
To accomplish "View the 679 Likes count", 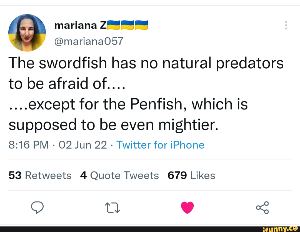I will pyautogui.click(x=191, y=175).
